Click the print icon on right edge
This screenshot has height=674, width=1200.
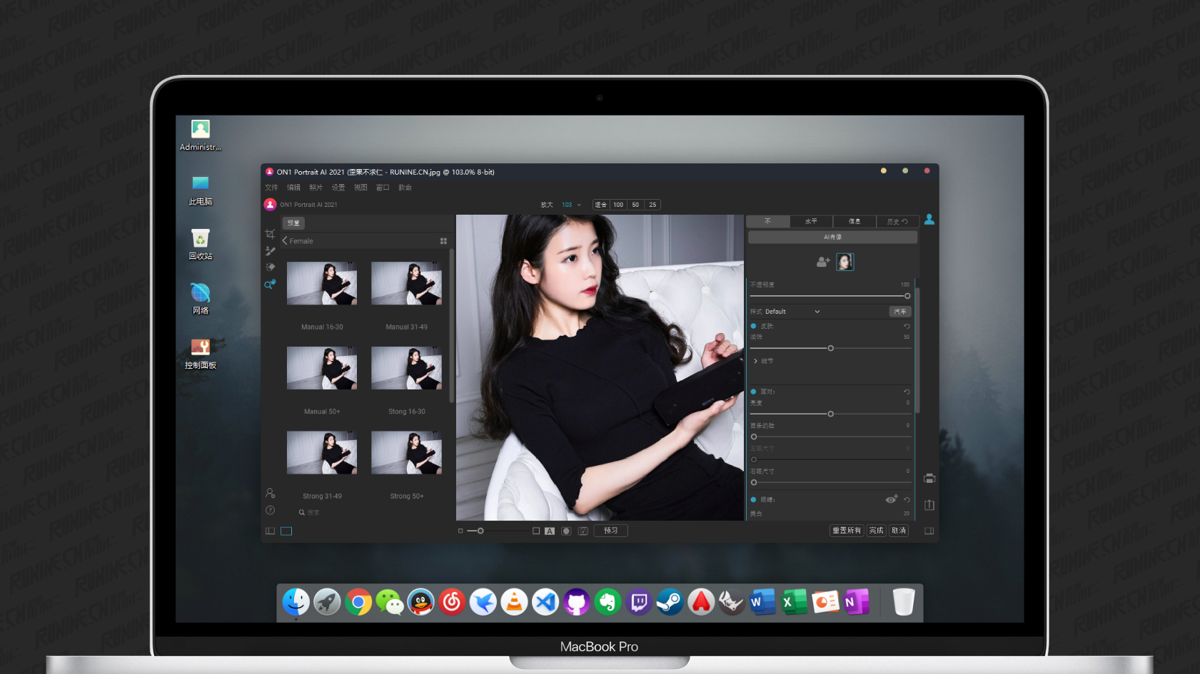(929, 479)
